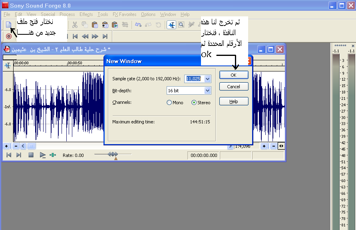The width and height of the screenshot is (356, 230).
Task: Open the Process menu
Action: [x=67, y=14]
